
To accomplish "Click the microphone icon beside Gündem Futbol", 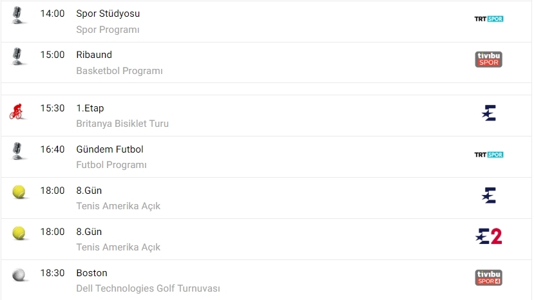I will tap(19, 151).
